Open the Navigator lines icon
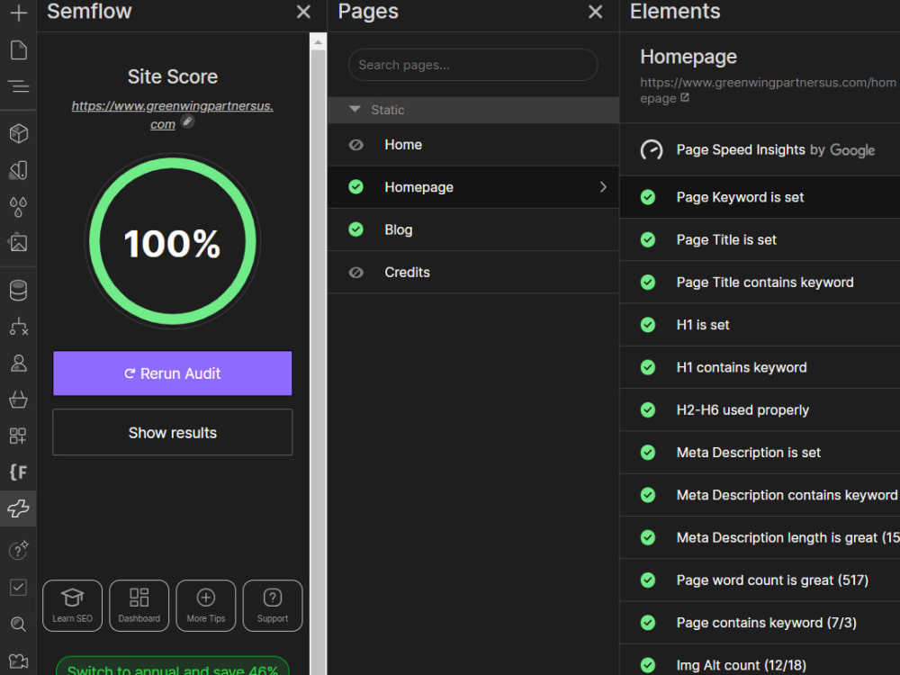 [x=18, y=86]
